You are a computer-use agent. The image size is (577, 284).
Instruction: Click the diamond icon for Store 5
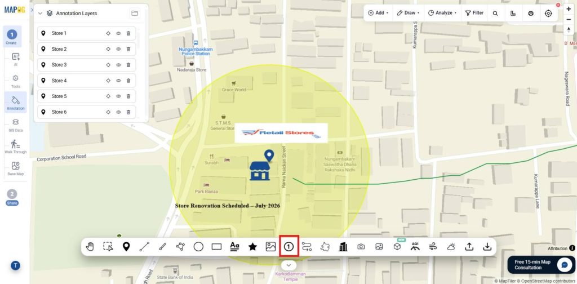tap(108, 96)
